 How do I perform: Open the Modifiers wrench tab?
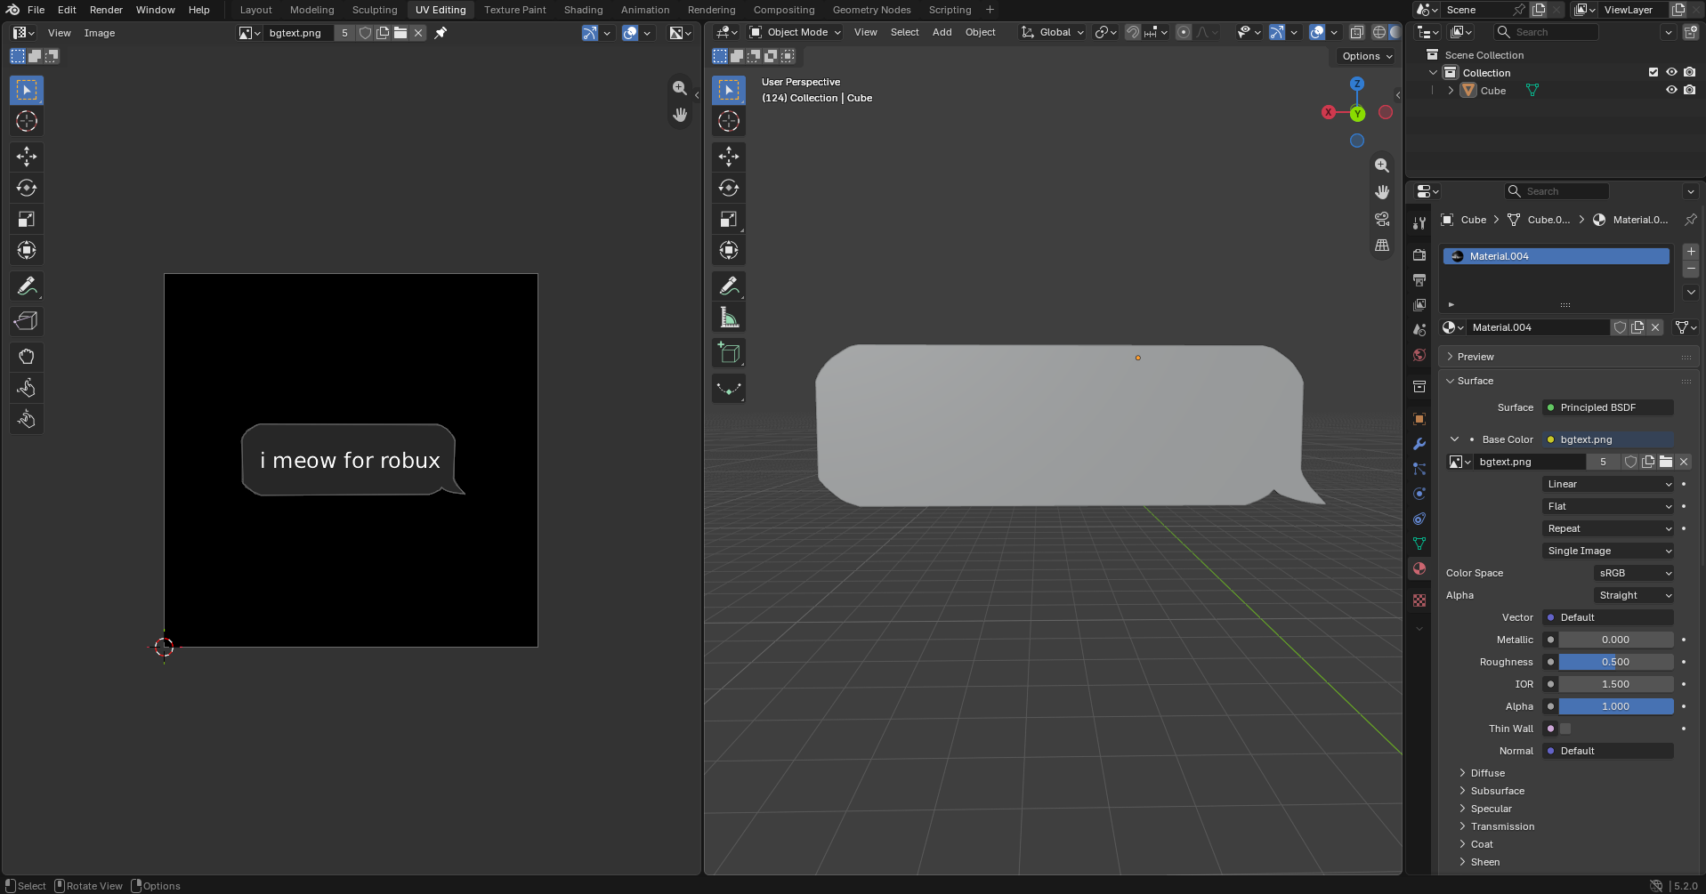tap(1419, 444)
